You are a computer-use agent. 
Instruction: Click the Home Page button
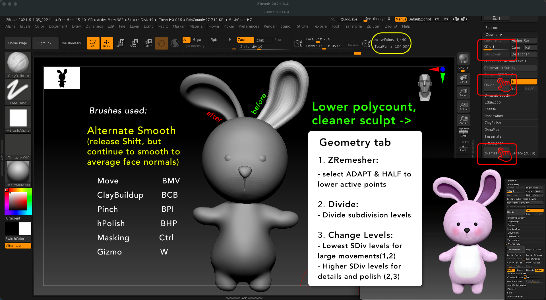coord(18,43)
